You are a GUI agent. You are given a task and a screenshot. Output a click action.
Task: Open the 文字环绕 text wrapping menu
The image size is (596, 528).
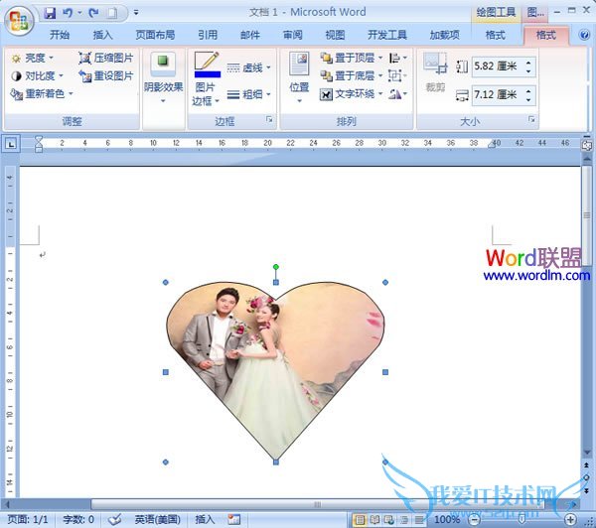(351, 94)
